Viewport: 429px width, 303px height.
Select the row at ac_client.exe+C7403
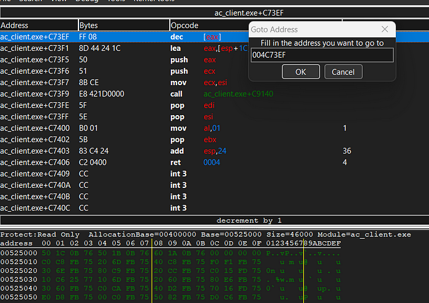[214, 151]
